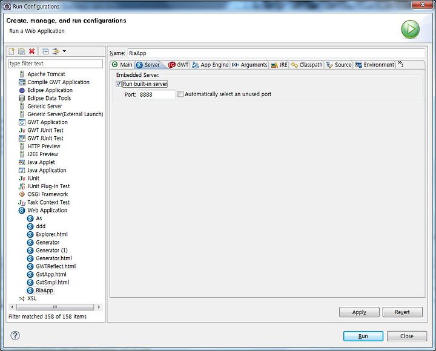This screenshot has width=436, height=351.
Task: Click the Duplicate configuration icon
Action: click(x=22, y=51)
